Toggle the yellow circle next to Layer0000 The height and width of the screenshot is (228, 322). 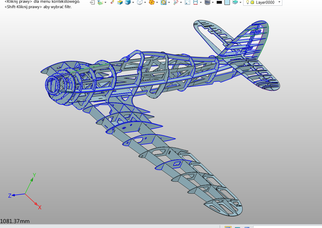click(252, 3)
